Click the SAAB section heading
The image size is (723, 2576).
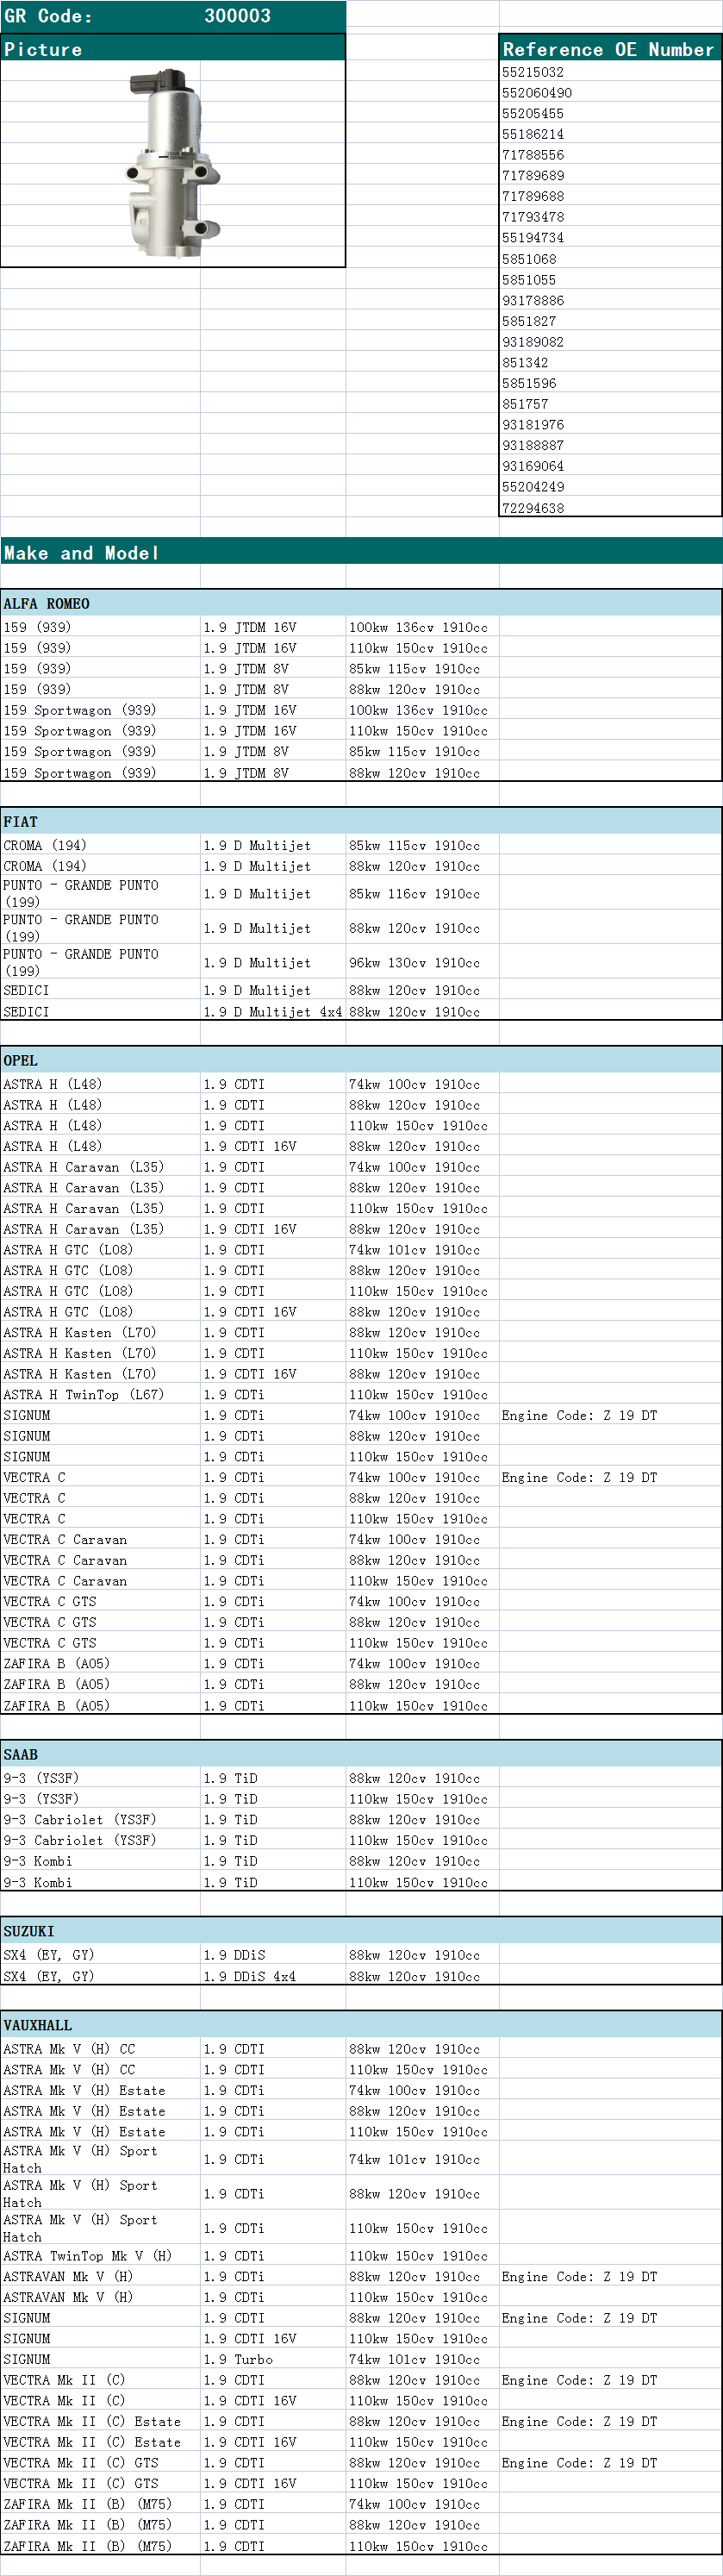20,1754
